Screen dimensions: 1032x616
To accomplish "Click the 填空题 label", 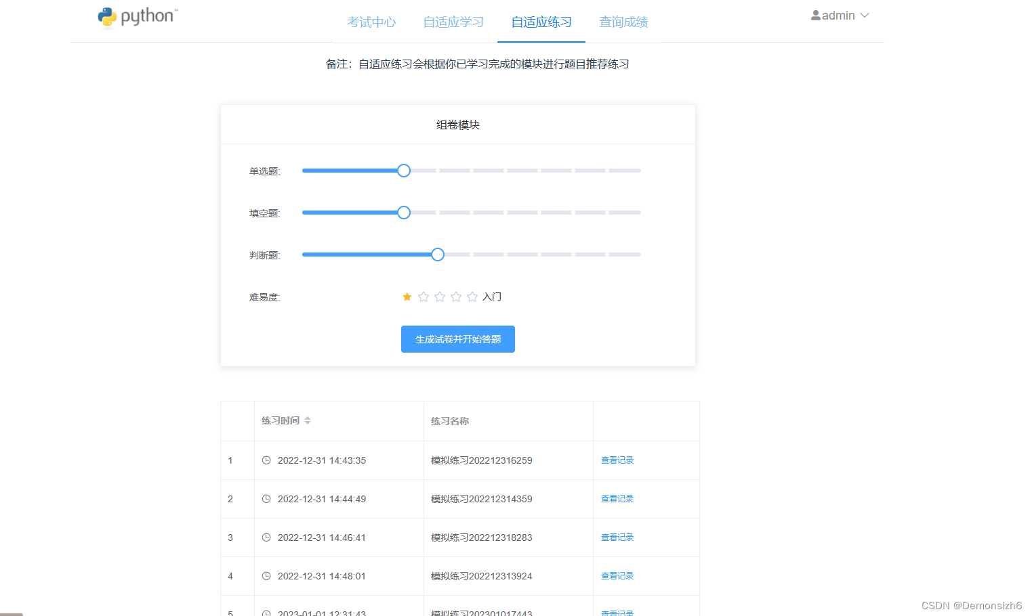I will (x=264, y=213).
